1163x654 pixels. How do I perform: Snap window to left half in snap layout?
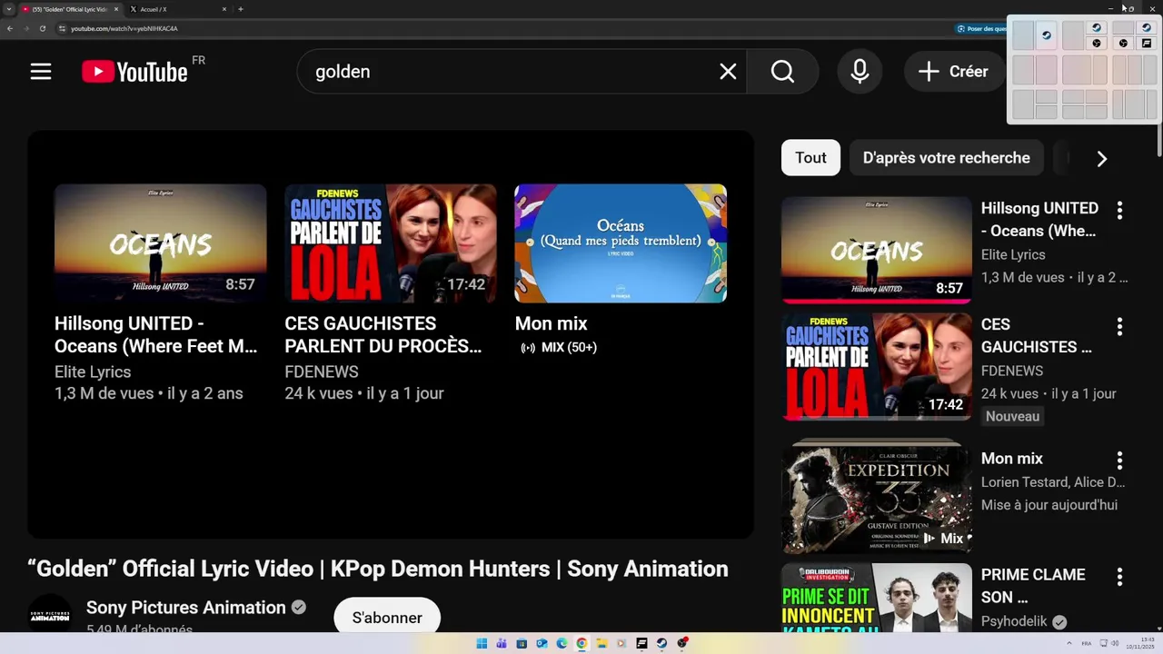point(1023,35)
